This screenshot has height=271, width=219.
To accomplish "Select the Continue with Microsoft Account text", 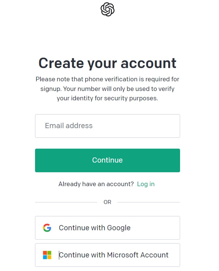I will point(114,255).
